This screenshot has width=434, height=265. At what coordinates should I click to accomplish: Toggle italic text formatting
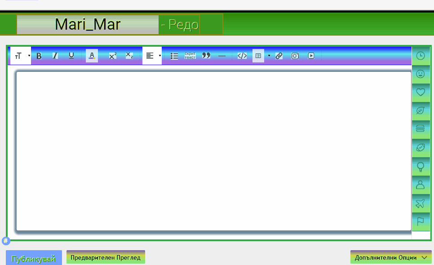[55, 56]
